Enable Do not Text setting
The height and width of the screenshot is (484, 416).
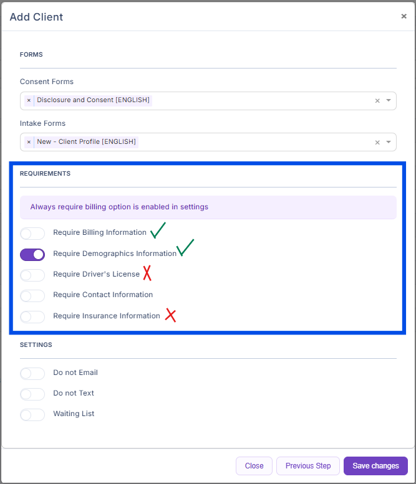pos(32,394)
